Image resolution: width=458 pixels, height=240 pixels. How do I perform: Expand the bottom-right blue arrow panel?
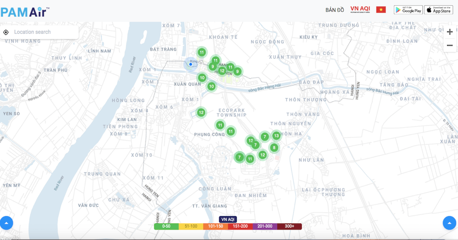(x=449, y=223)
